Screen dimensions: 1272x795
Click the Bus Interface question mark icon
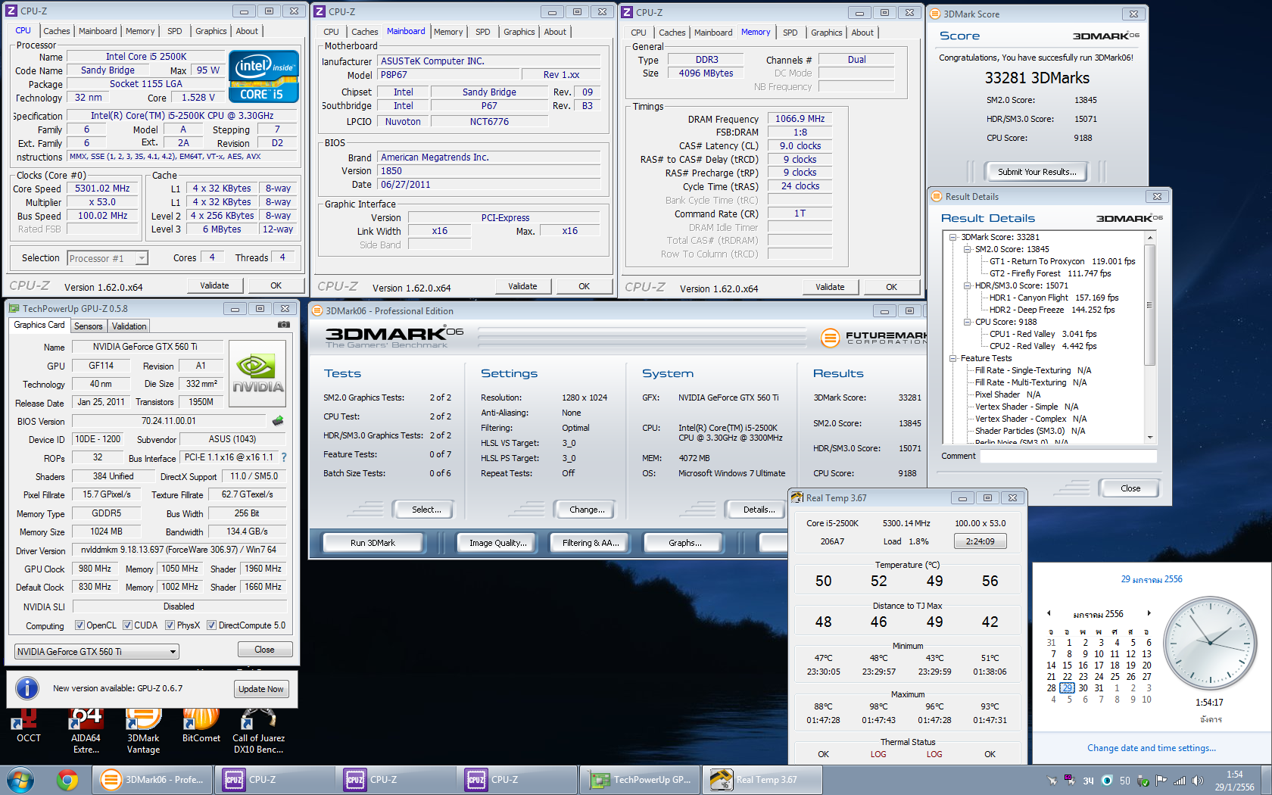pos(284,457)
